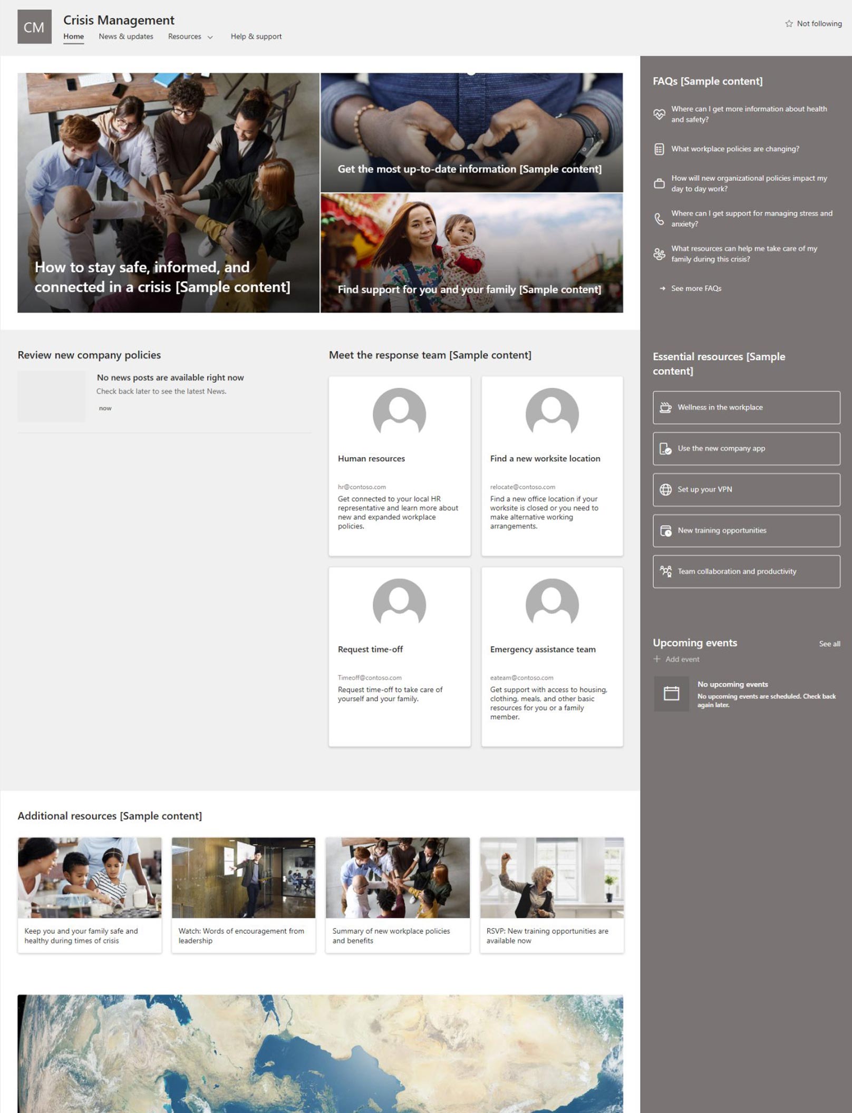Screen dimensions: 852x1113
Task: Open the Resources navigation item
Action: pyautogui.click(x=185, y=36)
